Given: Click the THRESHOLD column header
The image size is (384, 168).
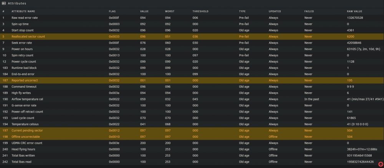Looking at the screenshot, I should [200, 11].
